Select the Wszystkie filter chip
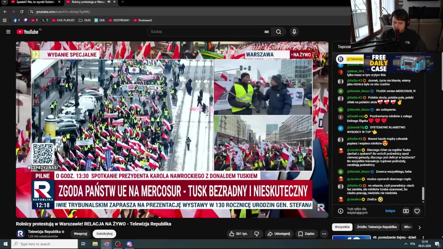The width and height of the screenshot is (443, 249). pyautogui.click(x=342, y=227)
